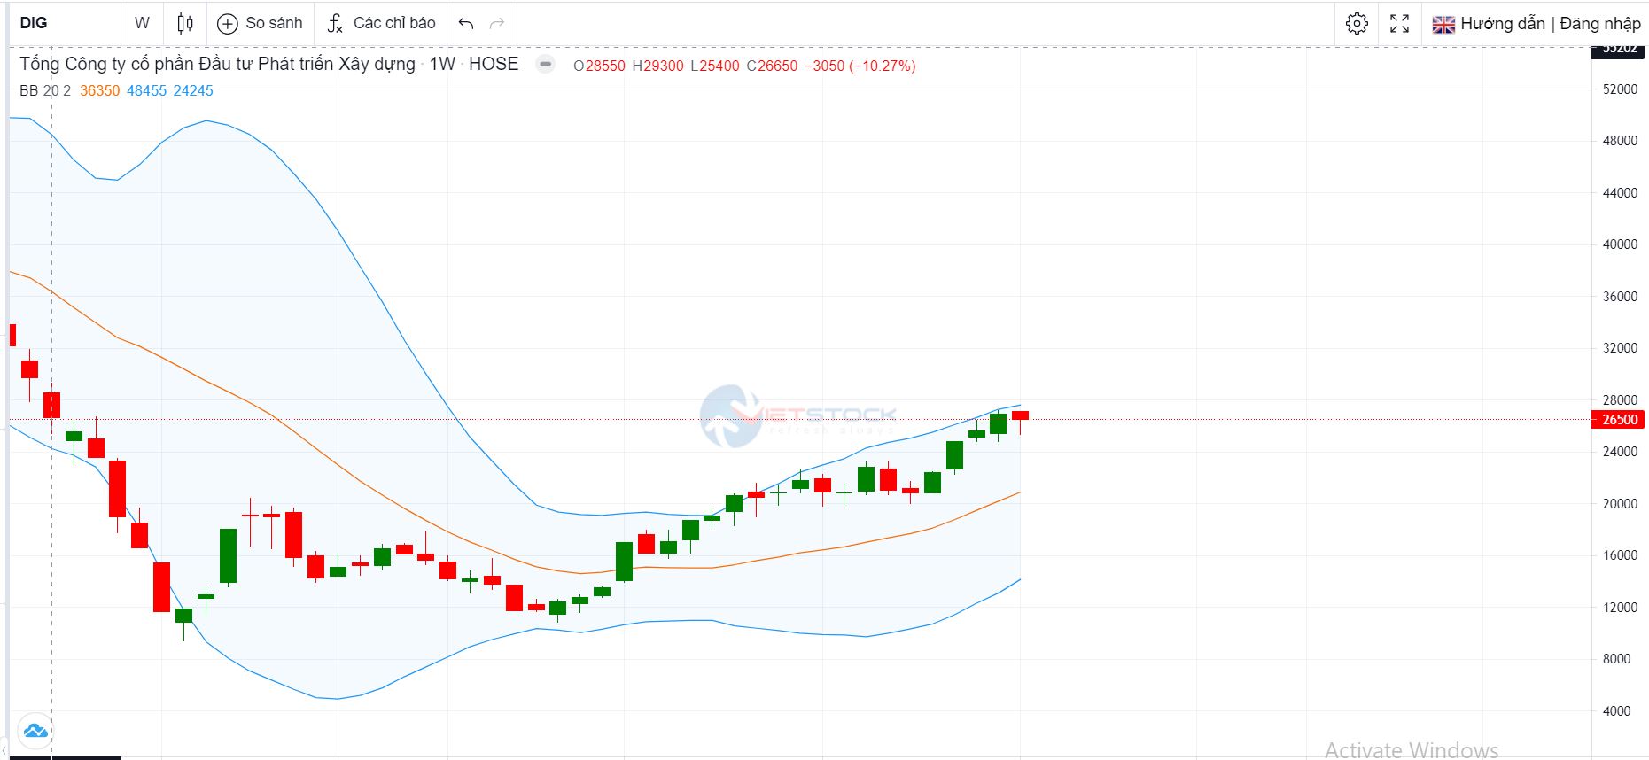1649x760 pixels.
Task: Click the So sánh compare button
Action: pos(261,23)
